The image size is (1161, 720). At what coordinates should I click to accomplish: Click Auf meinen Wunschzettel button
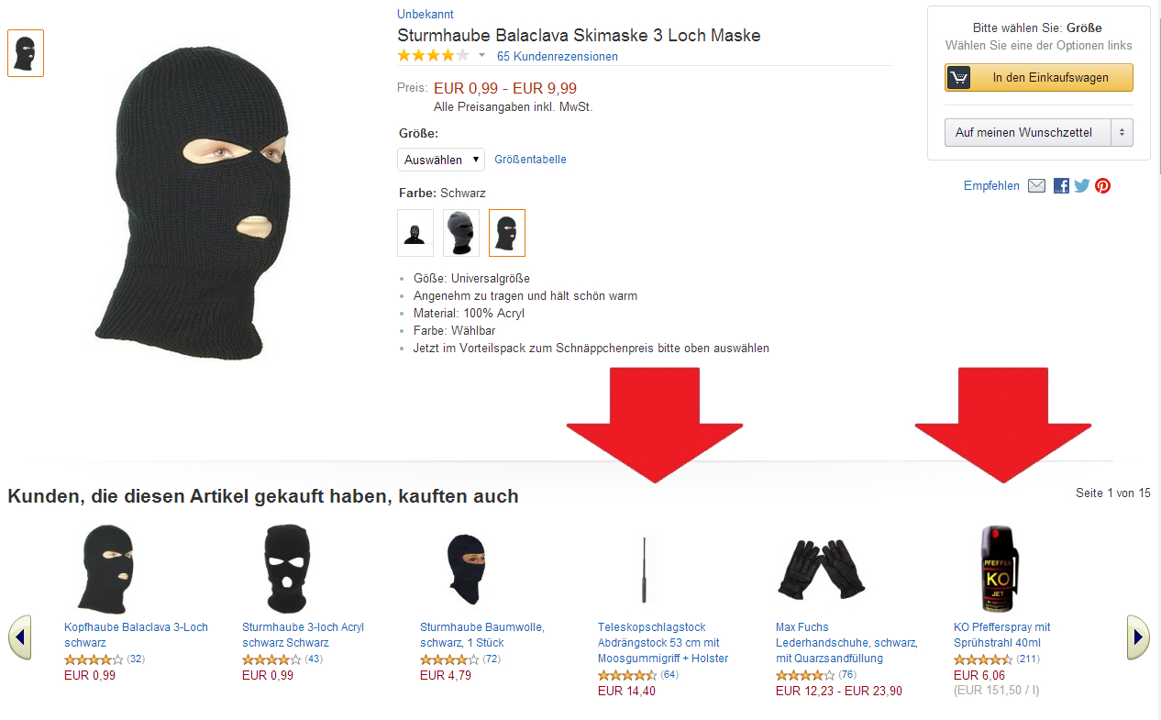tap(1027, 132)
